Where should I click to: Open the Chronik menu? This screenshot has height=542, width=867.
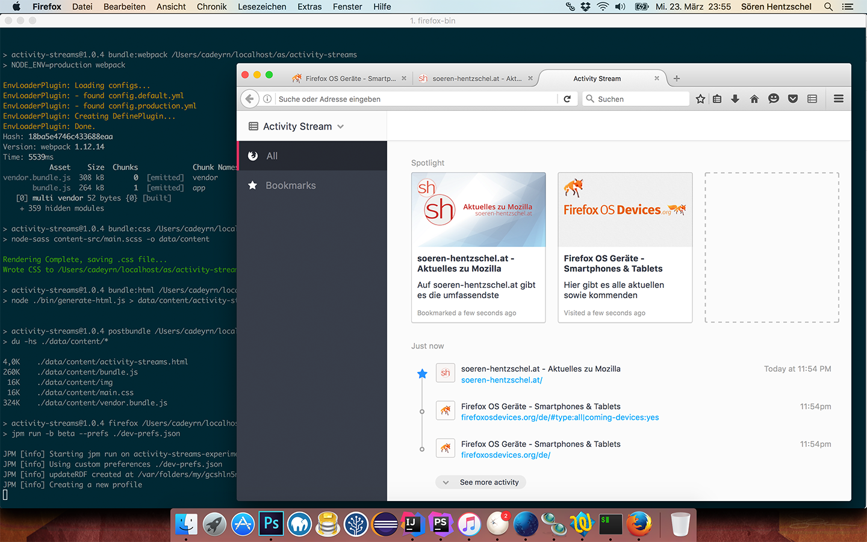[212, 7]
